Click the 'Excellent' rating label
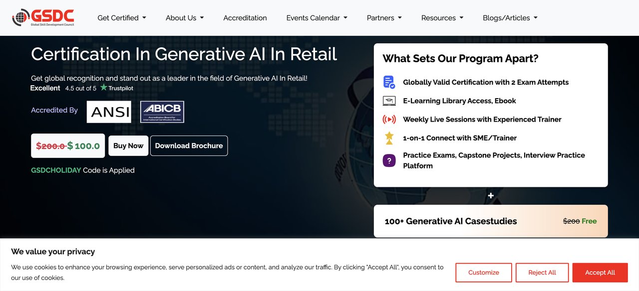 click(45, 88)
